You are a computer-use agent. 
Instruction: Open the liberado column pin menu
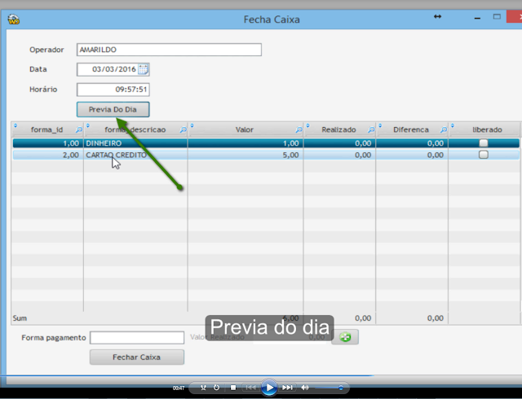(x=453, y=125)
